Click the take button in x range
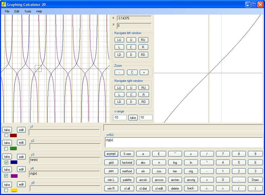265x195 pixels. click(x=133, y=118)
